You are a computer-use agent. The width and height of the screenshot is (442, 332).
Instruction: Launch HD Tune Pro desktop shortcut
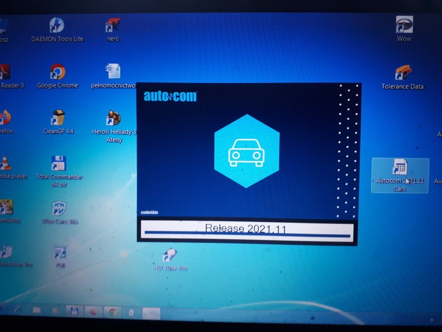(170, 259)
